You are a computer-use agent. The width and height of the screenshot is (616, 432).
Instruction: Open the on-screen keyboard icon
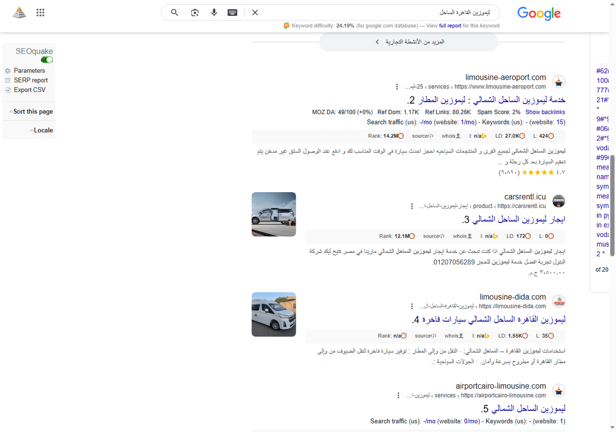232,12
